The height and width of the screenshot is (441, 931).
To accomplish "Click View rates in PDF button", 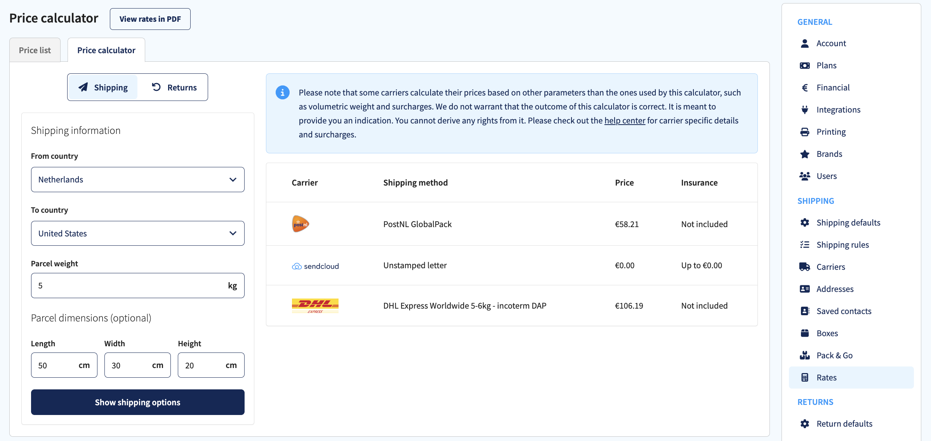I will [x=150, y=19].
